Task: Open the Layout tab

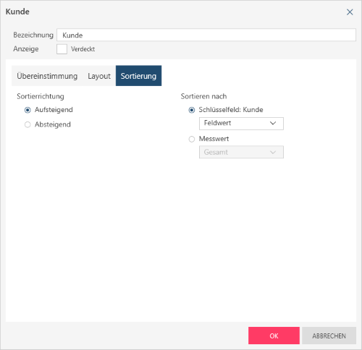Action: click(x=99, y=76)
